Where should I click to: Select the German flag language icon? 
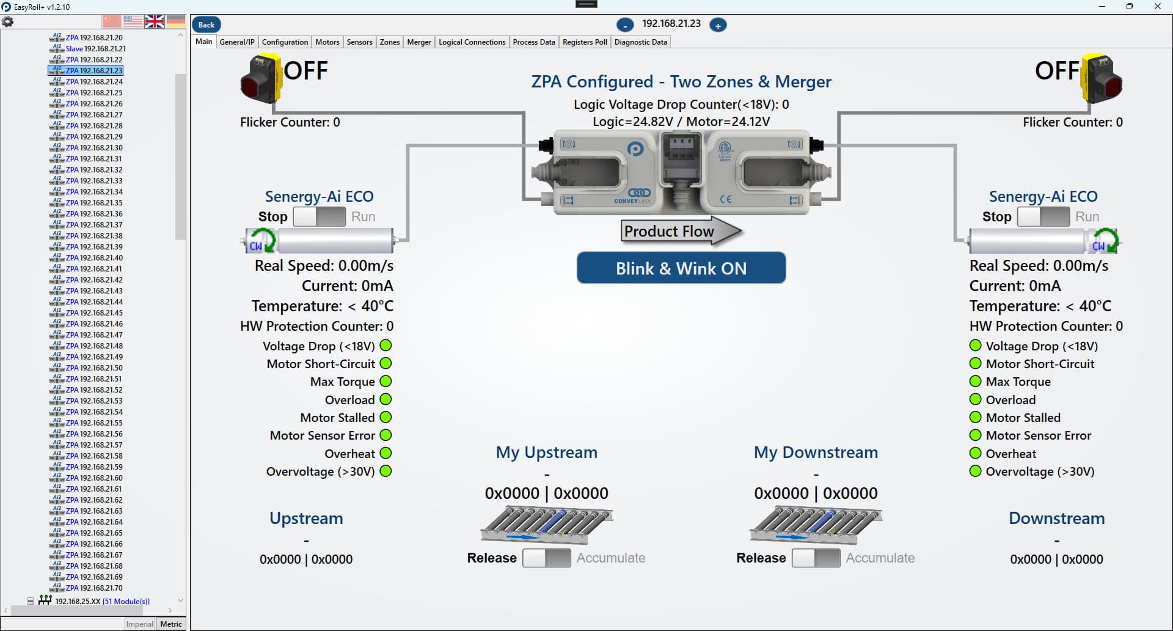176,21
